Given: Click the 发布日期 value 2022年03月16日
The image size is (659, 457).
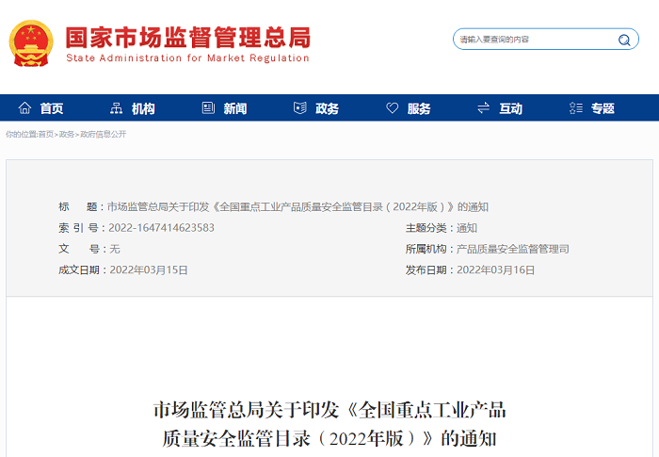Looking at the screenshot, I should click(495, 269).
